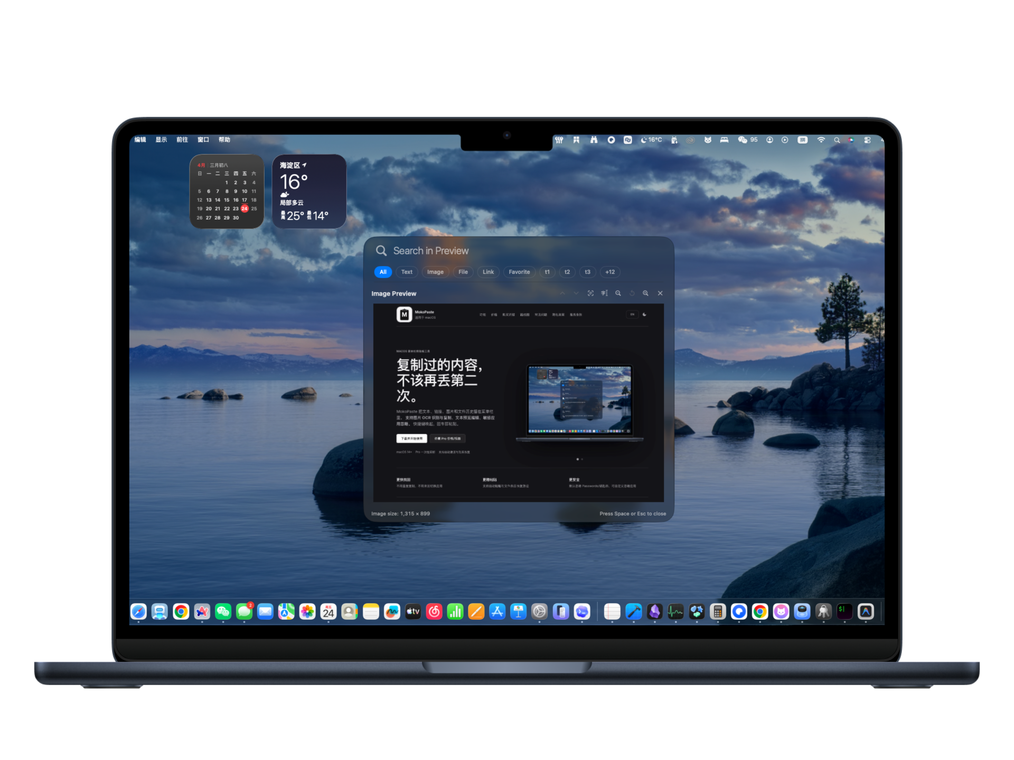Select the All filter pill
Screen dimensions: 1014x760
tap(383, 272)
